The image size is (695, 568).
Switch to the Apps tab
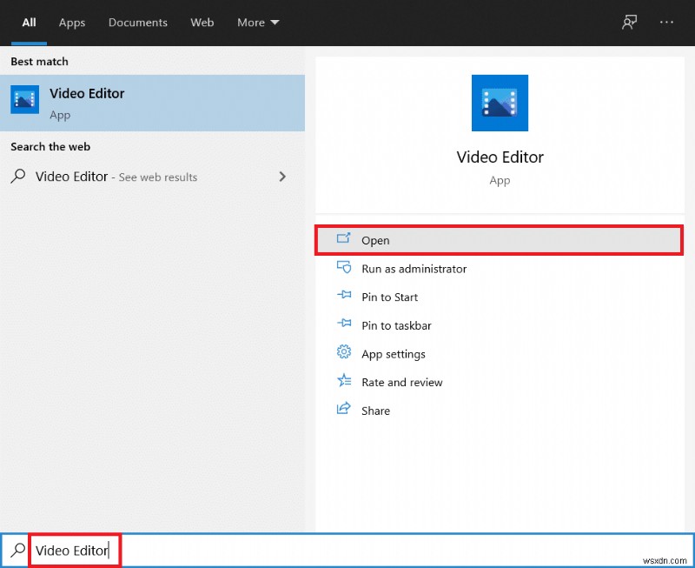click(x=71, y=23)
